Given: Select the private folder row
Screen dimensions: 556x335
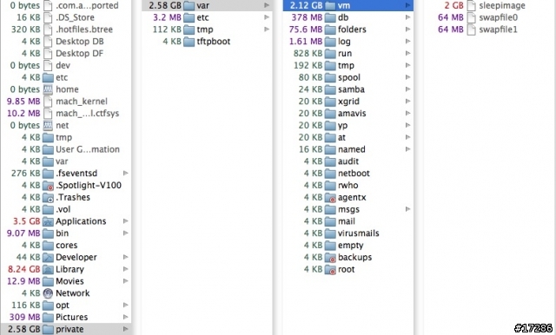Looking at the screenshot, I should pos(66,329).
